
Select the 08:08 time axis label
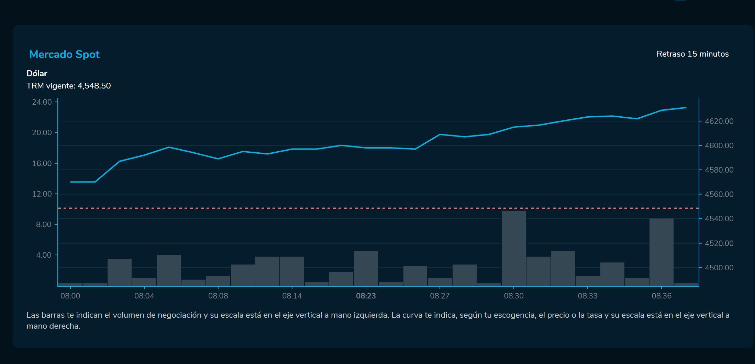pos(218,296)
